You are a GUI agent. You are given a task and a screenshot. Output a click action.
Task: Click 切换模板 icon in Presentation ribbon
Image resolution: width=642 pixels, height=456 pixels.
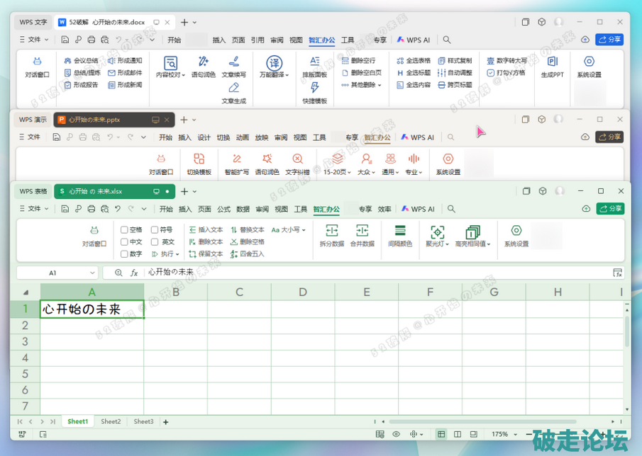click(199, 159)
